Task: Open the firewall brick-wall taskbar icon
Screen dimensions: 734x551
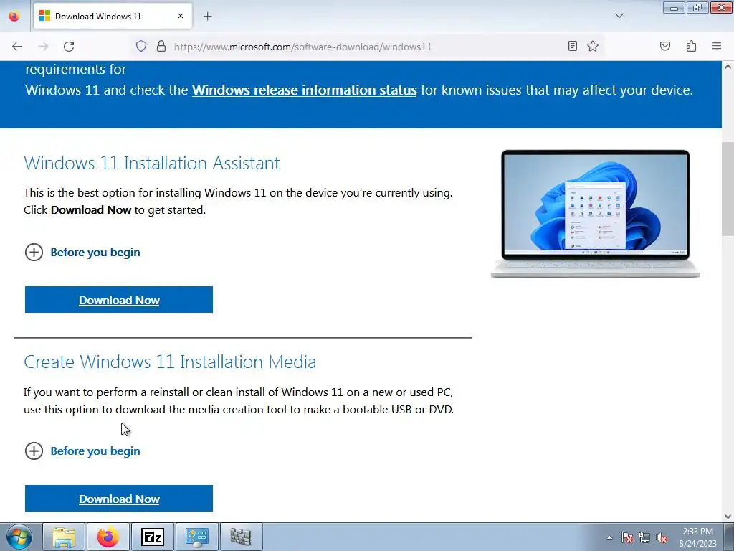Action: (x=242, y=537)
